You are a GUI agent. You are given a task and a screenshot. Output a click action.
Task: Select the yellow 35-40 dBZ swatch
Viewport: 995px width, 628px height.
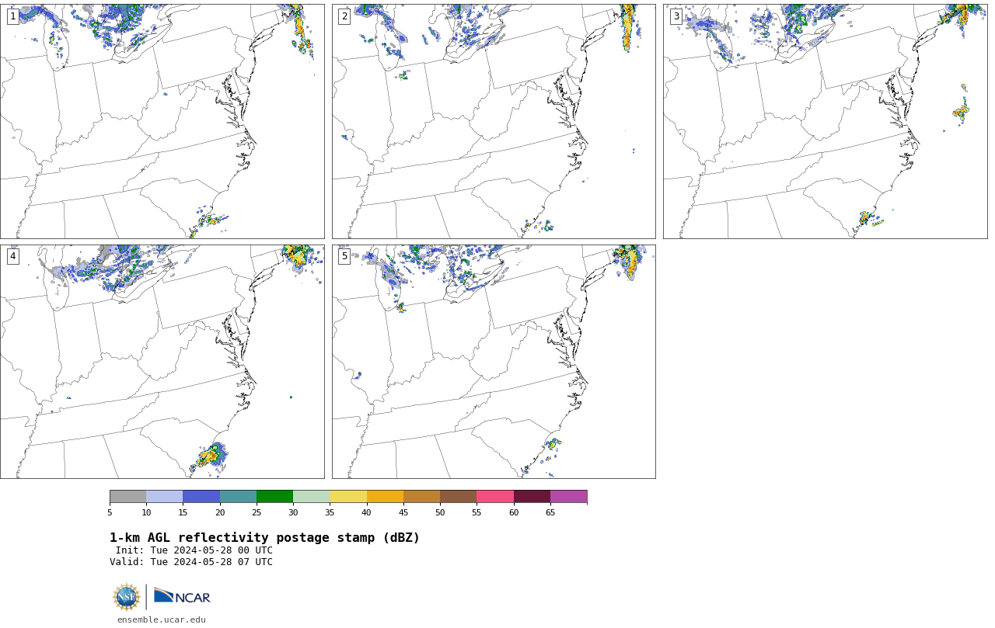(x=348, y=497)
